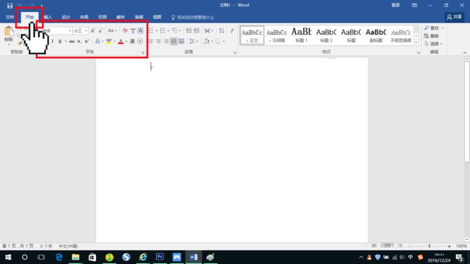Click the sort icon in paragraph group

[x=221, y=31]
